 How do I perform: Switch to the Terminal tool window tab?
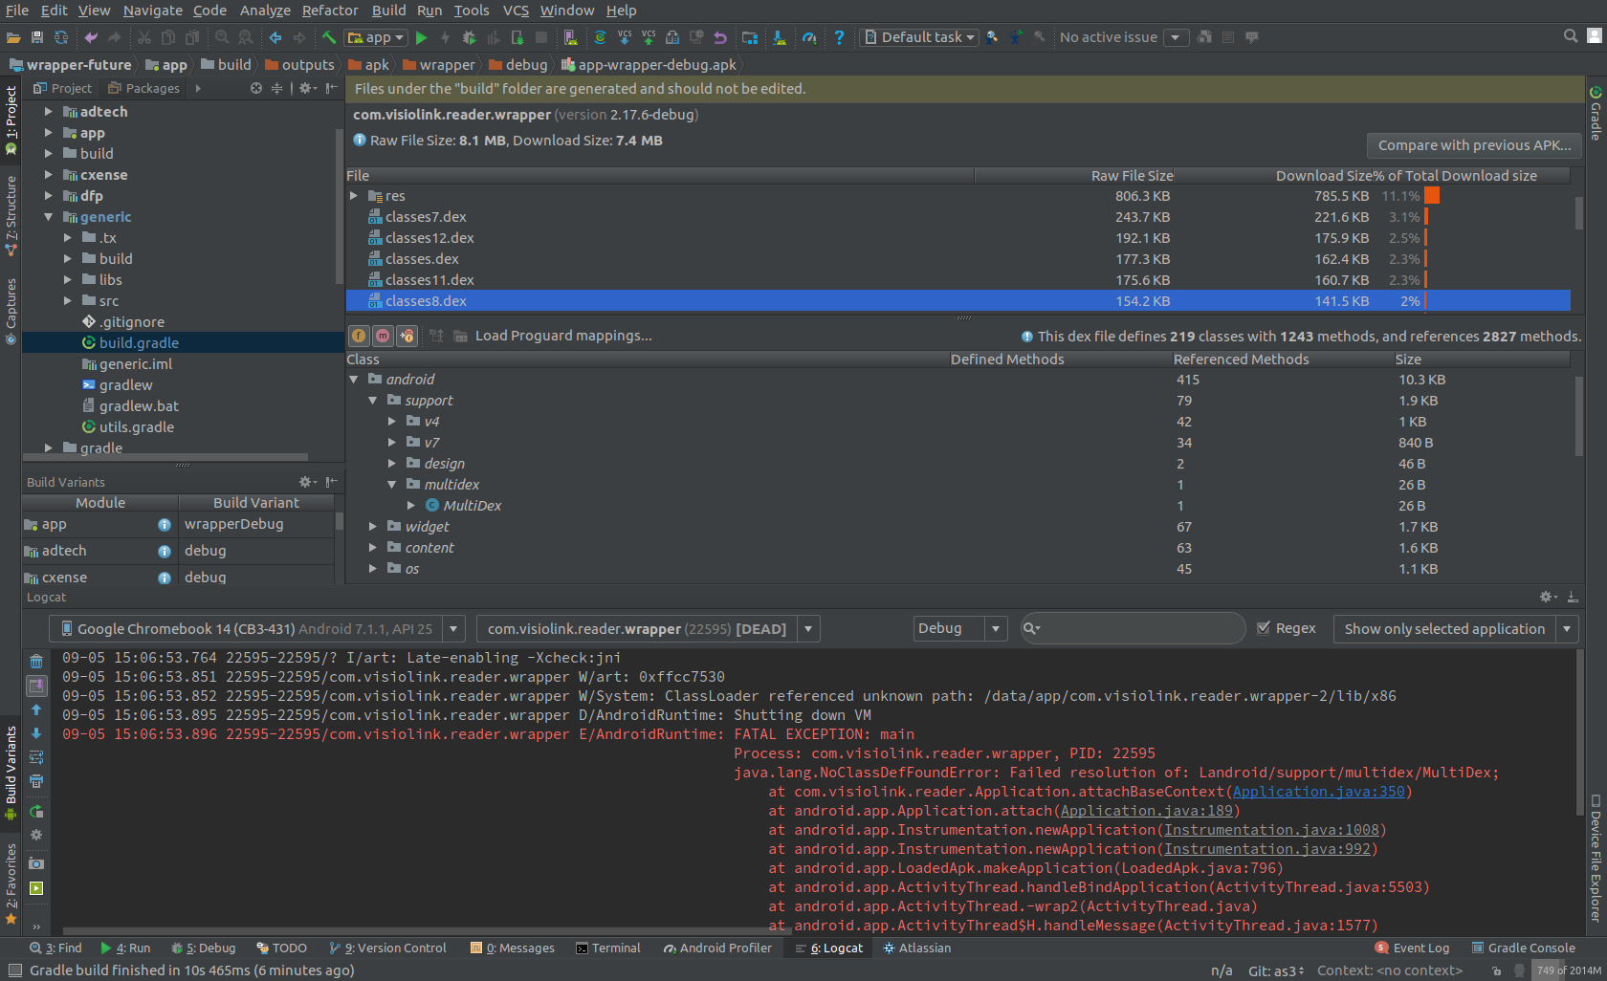click(x=607, y=948)
